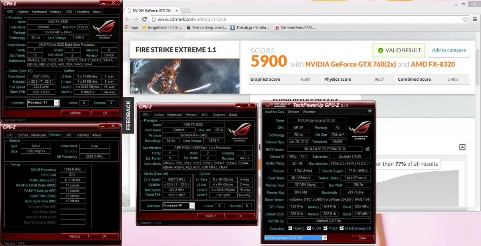Click Validate in CPU-Z beside GPU-Z

[211, 216]
